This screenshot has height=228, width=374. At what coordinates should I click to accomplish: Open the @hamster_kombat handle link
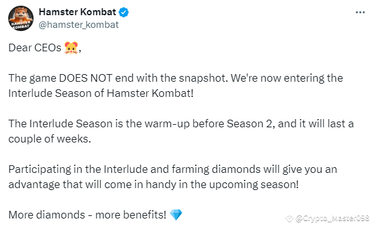78,25
